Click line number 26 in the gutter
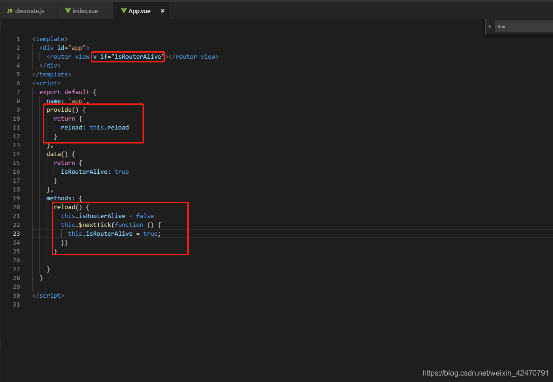The image size is (553, 382). [17, 260]
